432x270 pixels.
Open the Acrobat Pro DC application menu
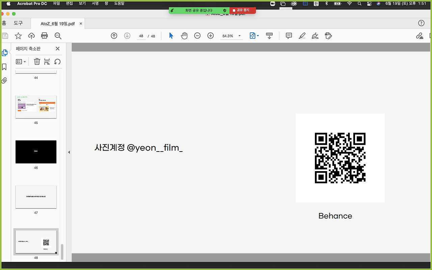point(32,3)
